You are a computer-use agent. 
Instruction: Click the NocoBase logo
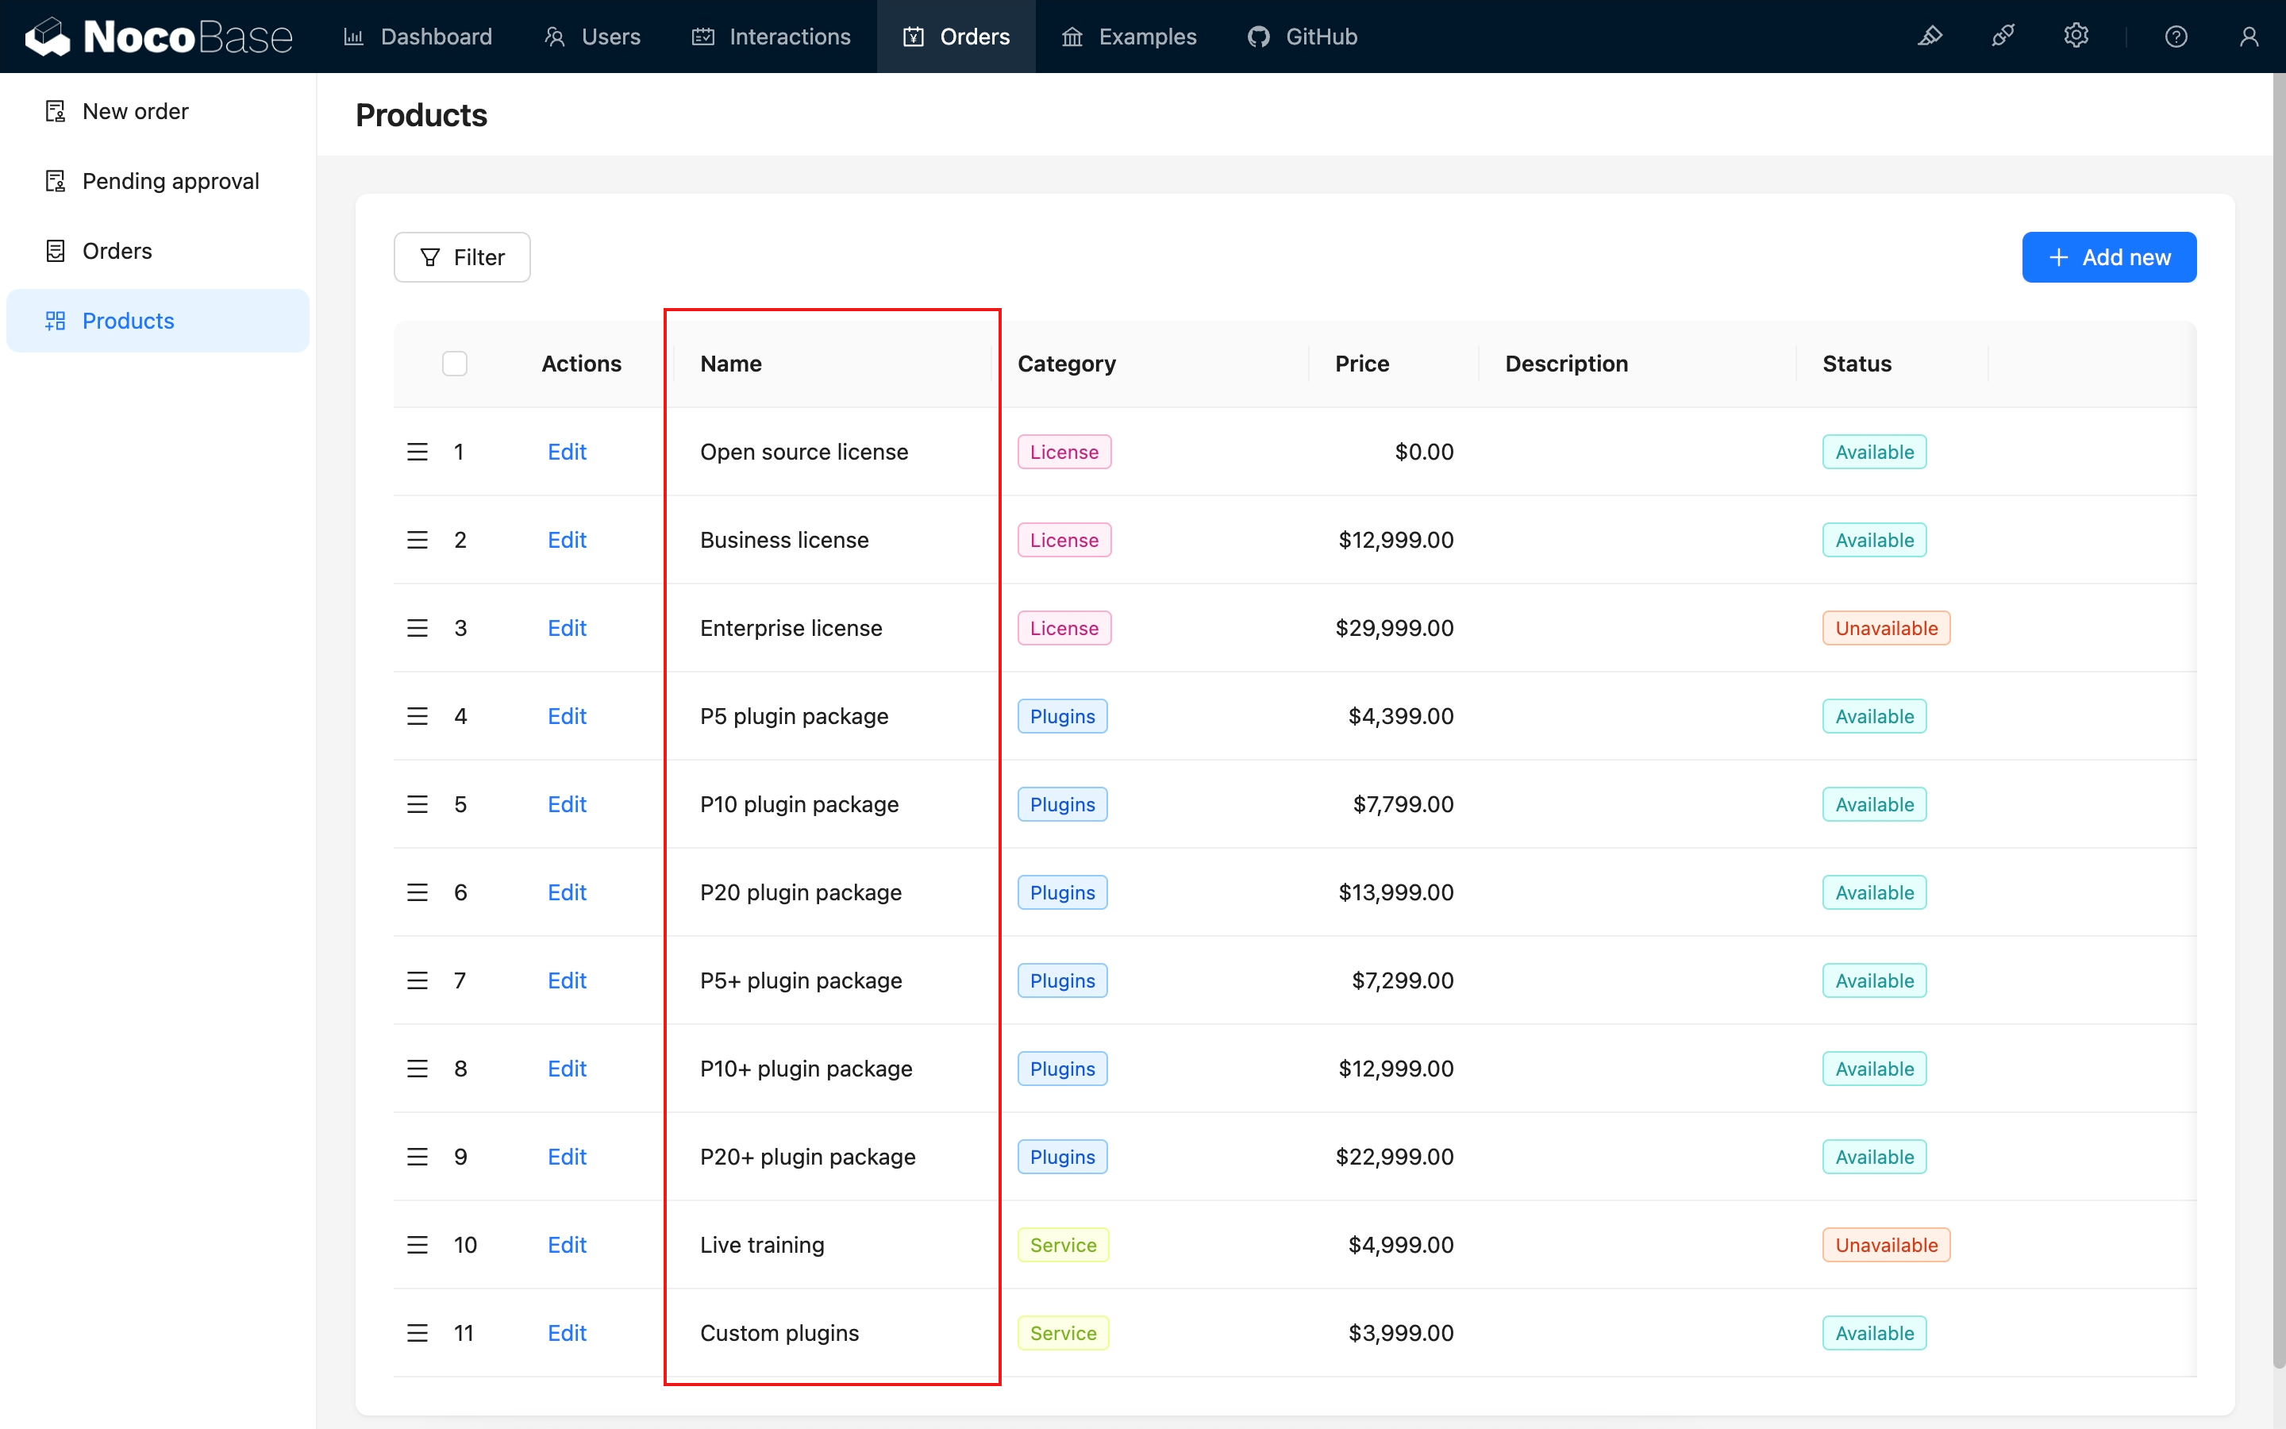159,36
